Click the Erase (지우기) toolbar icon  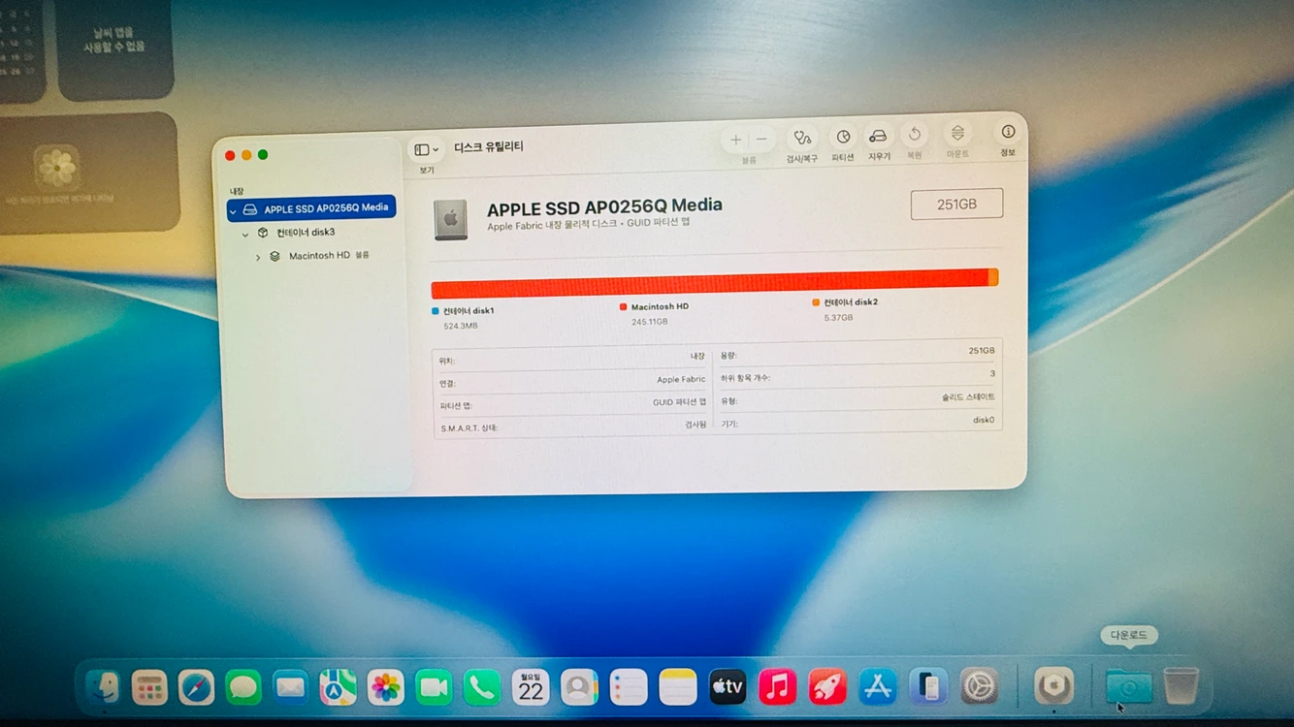878,137
